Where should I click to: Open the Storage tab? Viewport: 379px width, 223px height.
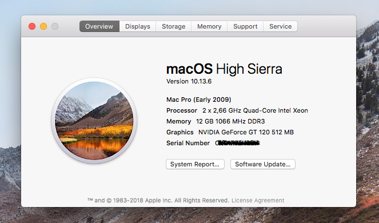tap(174, 26)
